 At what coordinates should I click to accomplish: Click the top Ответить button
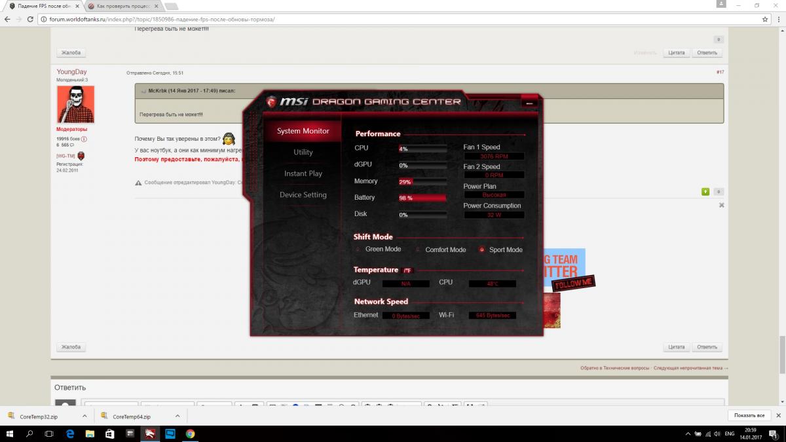(707, 52)
